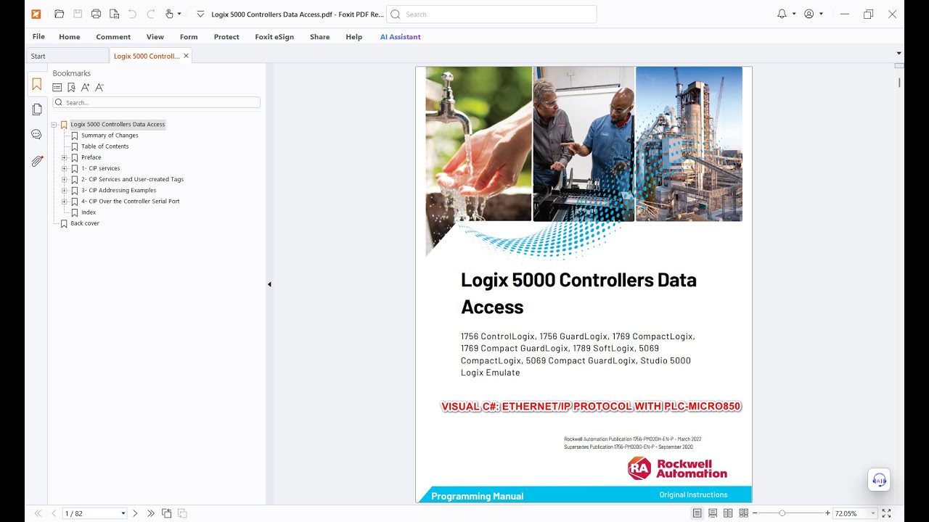Open the Comments panel icon
This screenshot has width=929, height=522.
point(37,135)
